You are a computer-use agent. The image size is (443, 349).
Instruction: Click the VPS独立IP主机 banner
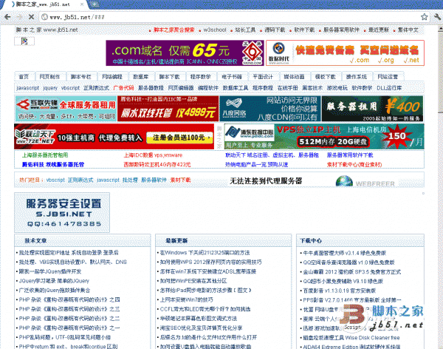coord(324,137)
